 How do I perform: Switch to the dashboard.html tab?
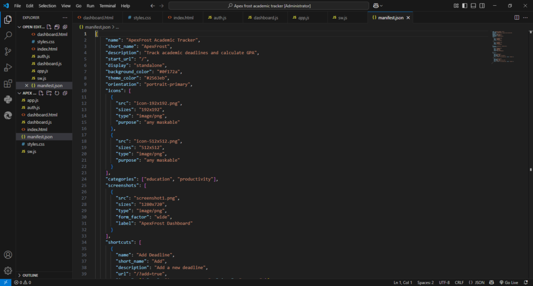point(98,18)
